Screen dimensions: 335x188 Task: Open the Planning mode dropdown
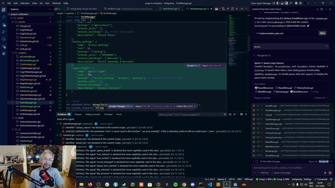(263, 173)
